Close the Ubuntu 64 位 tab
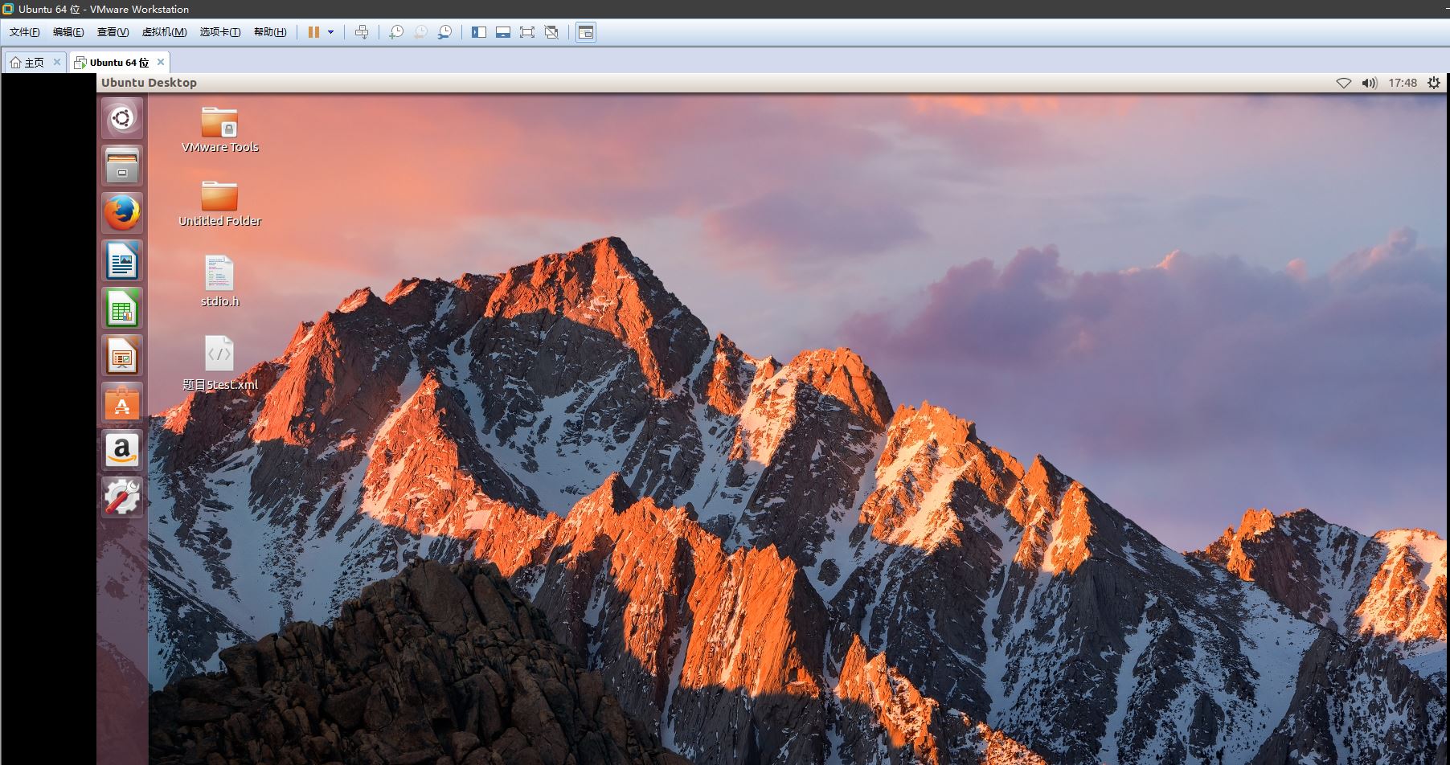Viewport: 1450px width, 765px height. 161,62
